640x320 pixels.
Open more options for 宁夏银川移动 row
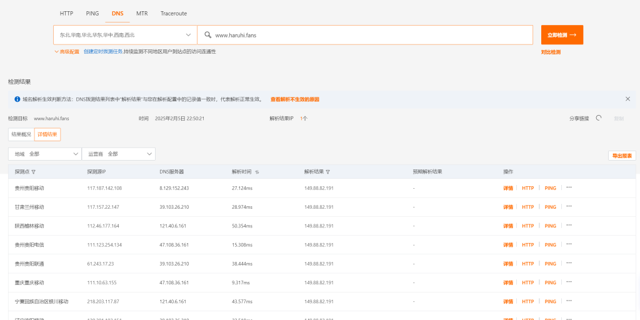click(x=569, y=301)
